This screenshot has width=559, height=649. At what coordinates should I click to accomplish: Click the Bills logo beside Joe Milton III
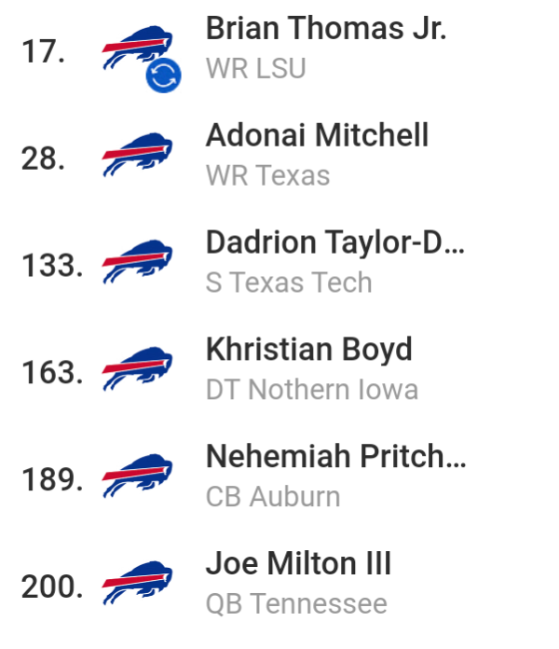(137, 583)
